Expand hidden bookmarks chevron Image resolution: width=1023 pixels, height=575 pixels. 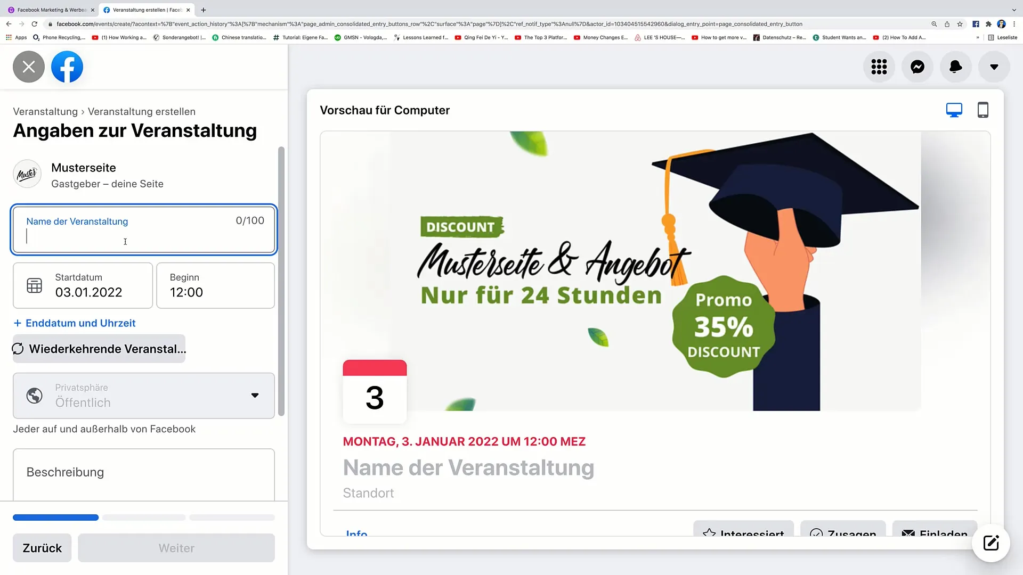(x=978, y=38)
